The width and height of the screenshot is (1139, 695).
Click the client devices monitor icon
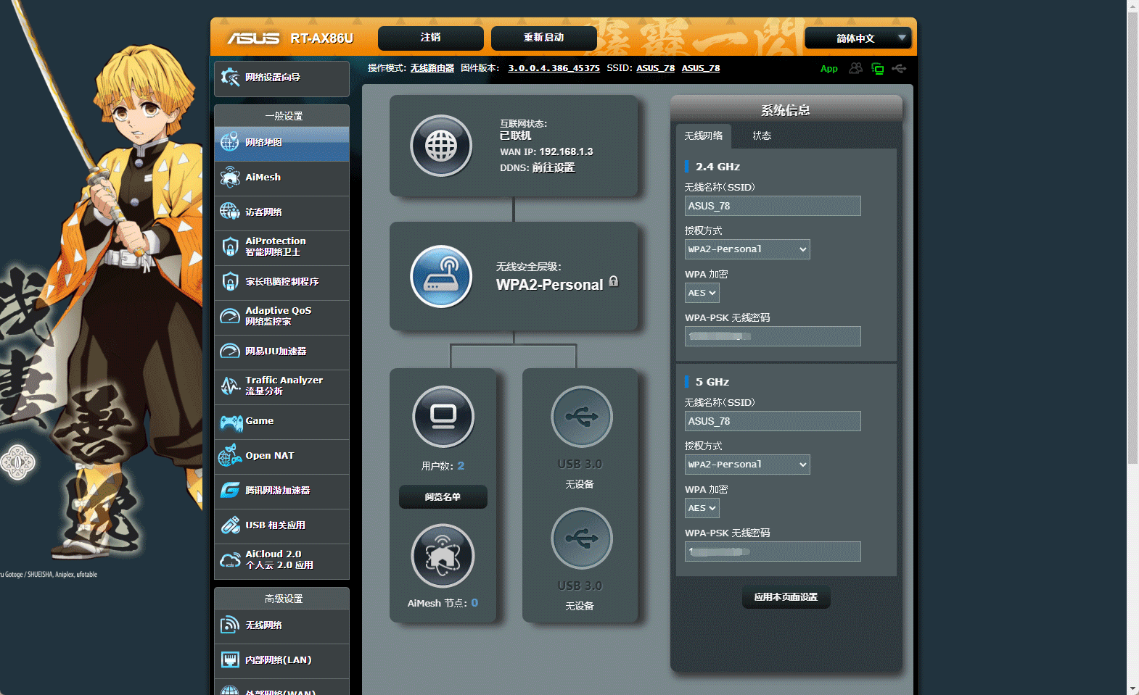tap(443, 417)
